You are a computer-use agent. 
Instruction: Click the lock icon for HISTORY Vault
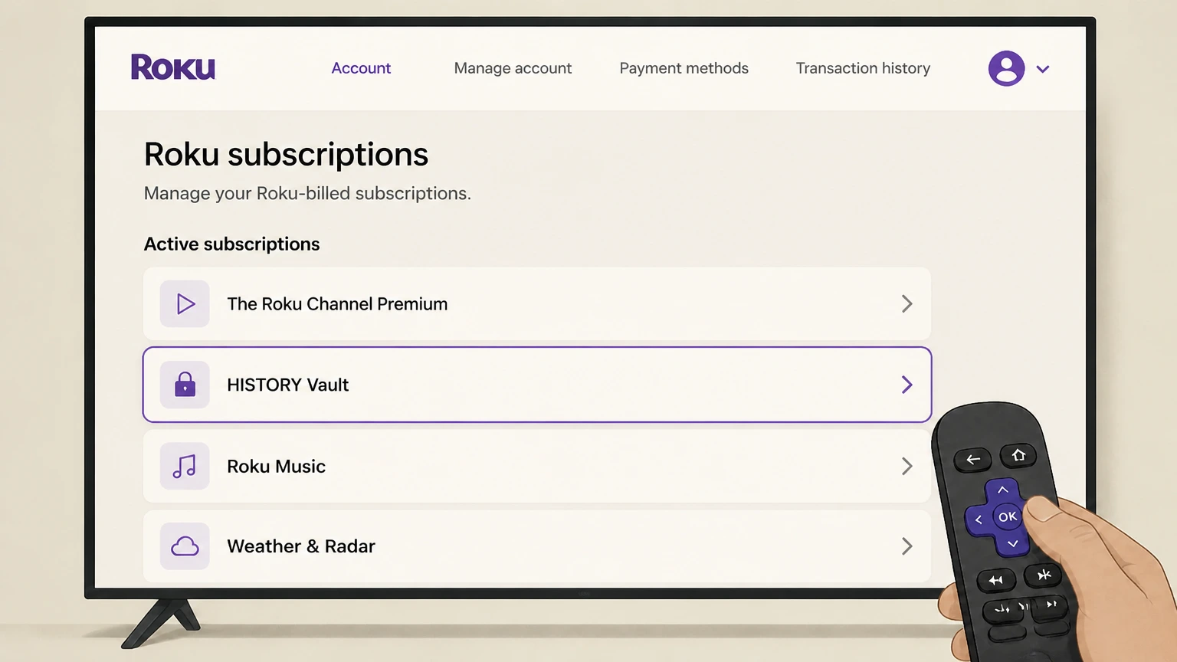click(x=185, y=385)
